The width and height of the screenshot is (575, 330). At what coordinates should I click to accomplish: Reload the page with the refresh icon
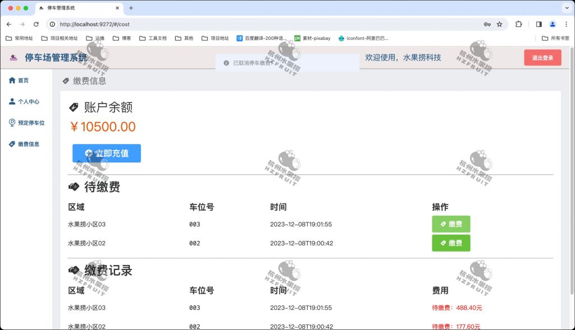pyautogui.click(x=36, y=25)
